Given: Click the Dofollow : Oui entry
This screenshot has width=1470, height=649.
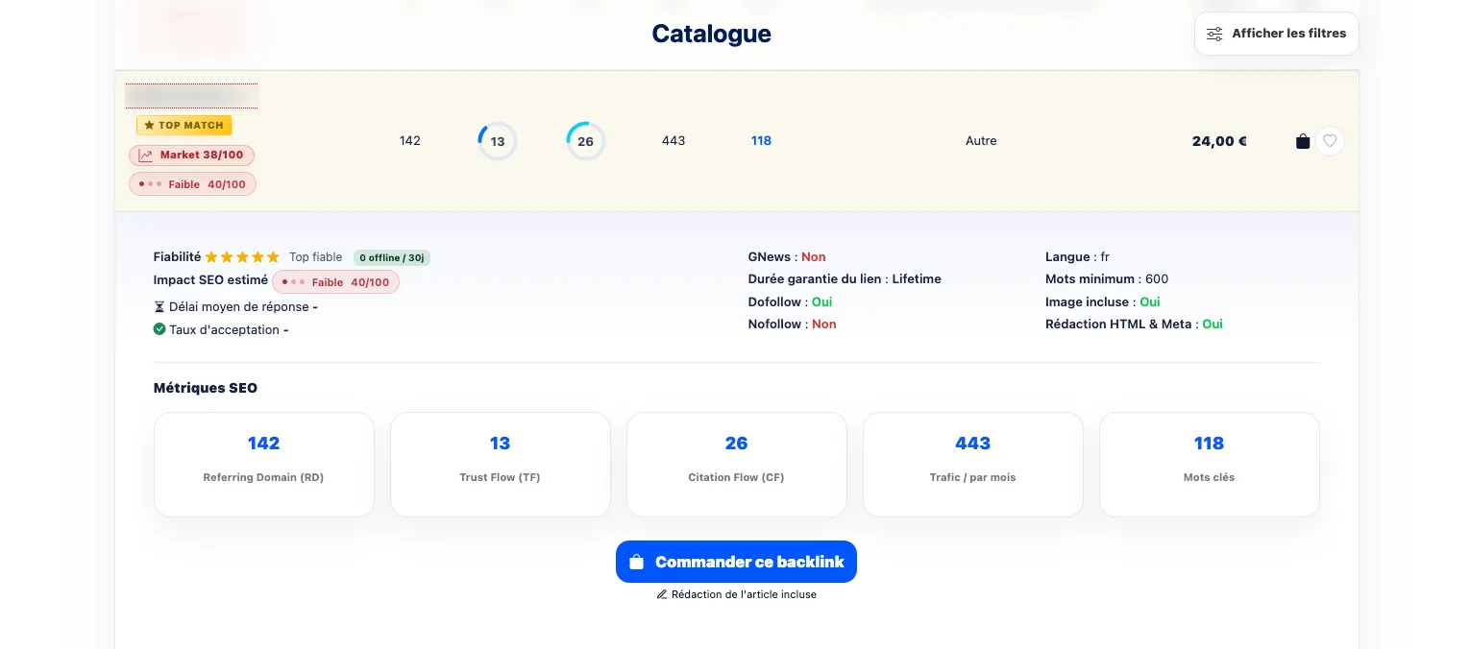Looking at the screenshot, I should point(790,301).
